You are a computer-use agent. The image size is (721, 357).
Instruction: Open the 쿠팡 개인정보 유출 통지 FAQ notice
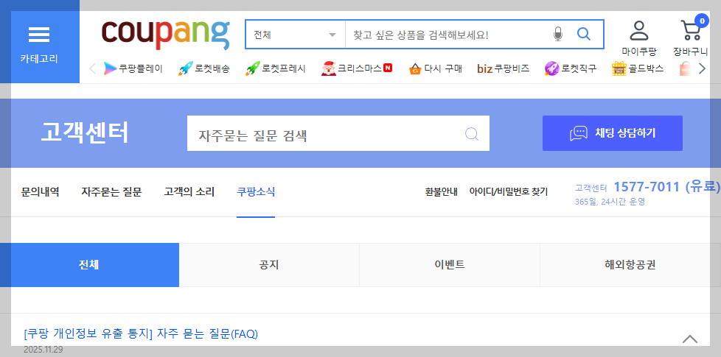(x=141, y=333)
